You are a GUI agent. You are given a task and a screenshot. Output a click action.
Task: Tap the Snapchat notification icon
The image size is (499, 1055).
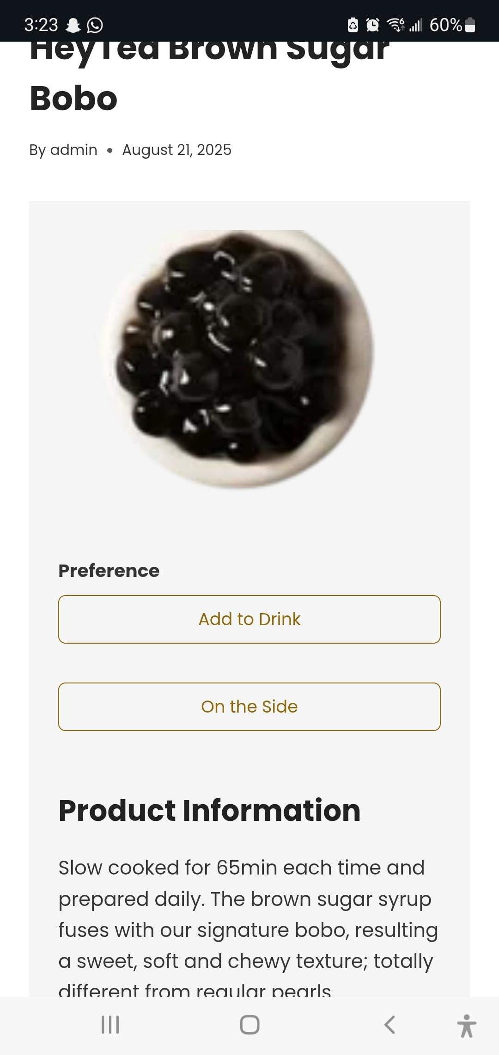click(73, 25)
